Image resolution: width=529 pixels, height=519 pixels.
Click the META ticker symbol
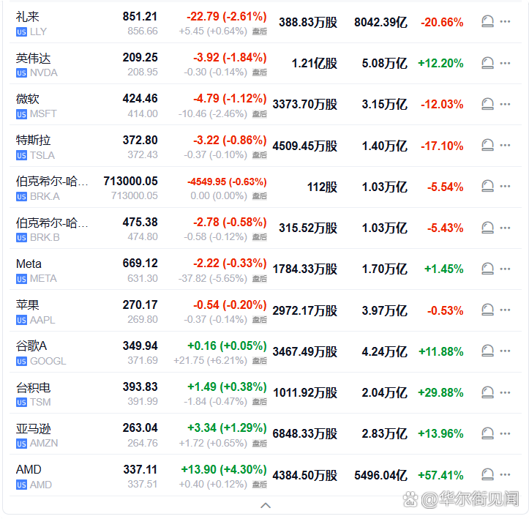pos(43,278)
